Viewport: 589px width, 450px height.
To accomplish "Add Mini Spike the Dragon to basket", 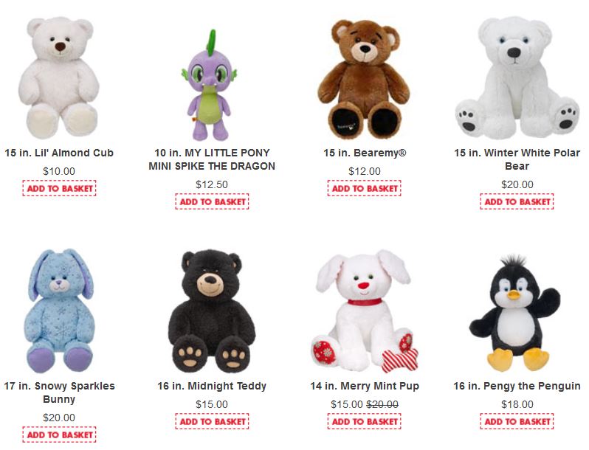I will coord(212,201).
